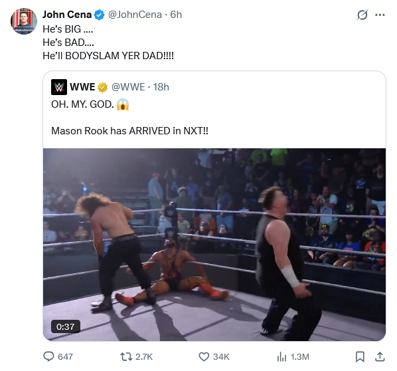Like the post with the heart icon

204,356
